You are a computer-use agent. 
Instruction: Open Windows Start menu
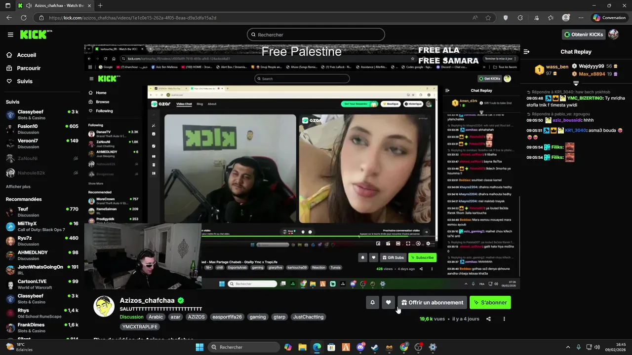tap(199, 347)
